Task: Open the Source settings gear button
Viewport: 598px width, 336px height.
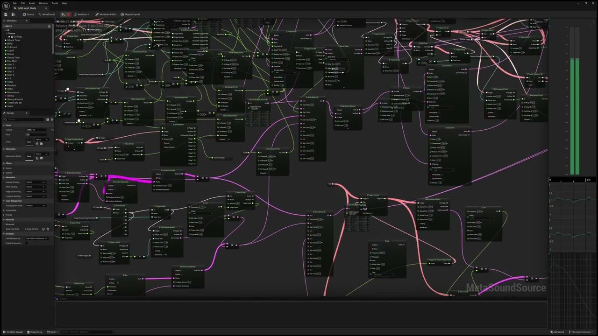Action: click(28, 14)
